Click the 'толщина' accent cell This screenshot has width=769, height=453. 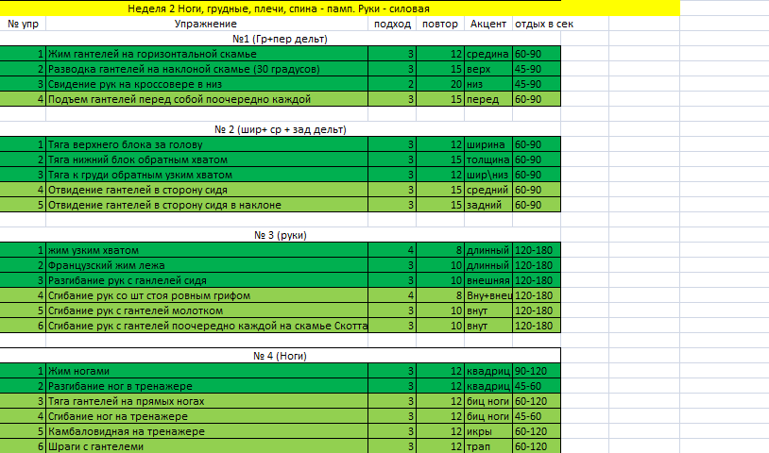487,159
